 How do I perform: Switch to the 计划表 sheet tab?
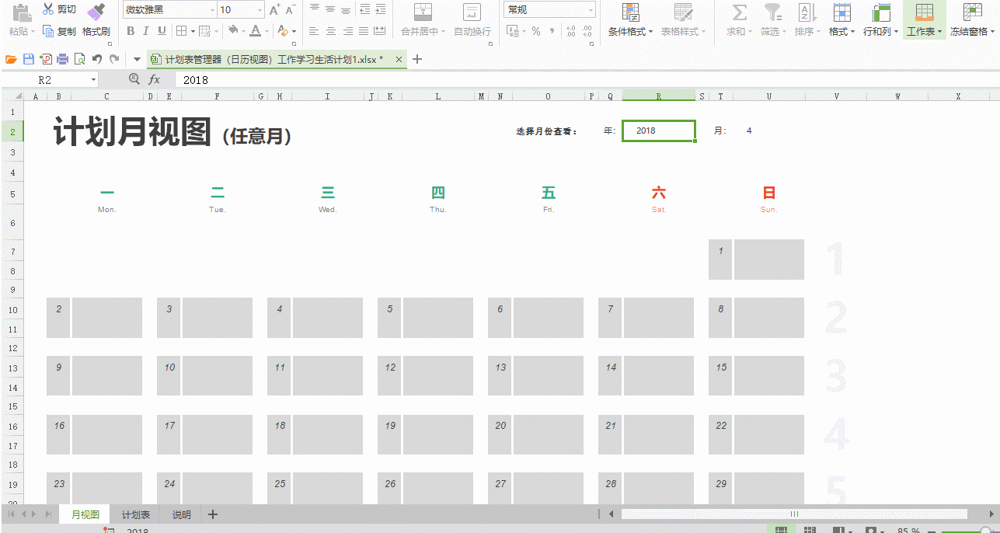pos(135,514)
